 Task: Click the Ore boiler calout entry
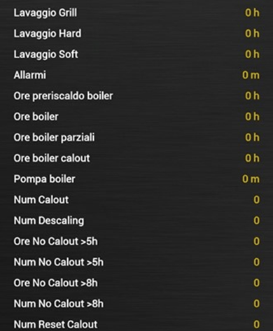click(136, 158)
